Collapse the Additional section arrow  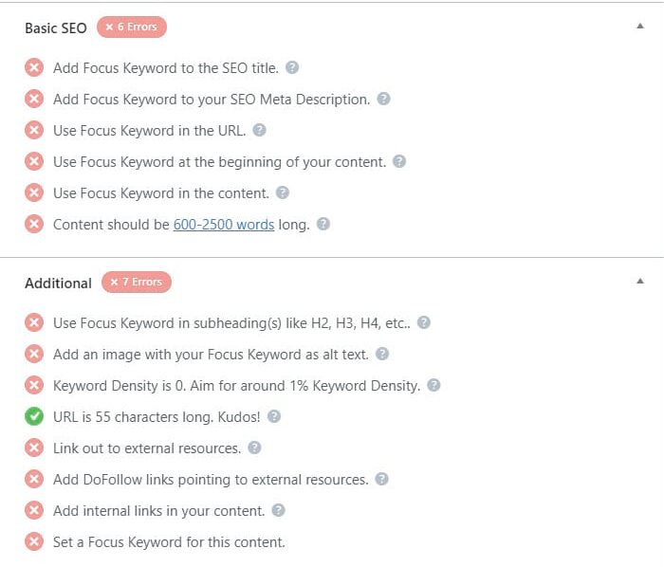click(640, 281)
